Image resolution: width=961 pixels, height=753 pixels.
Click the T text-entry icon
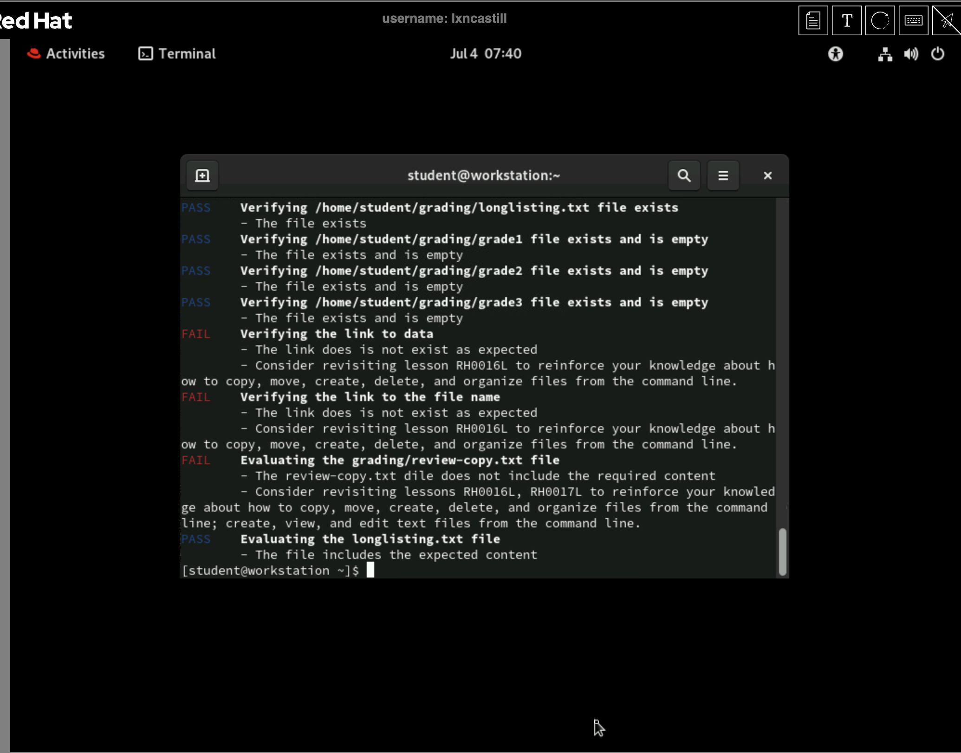pyautogui.click(x=846, y=21)
